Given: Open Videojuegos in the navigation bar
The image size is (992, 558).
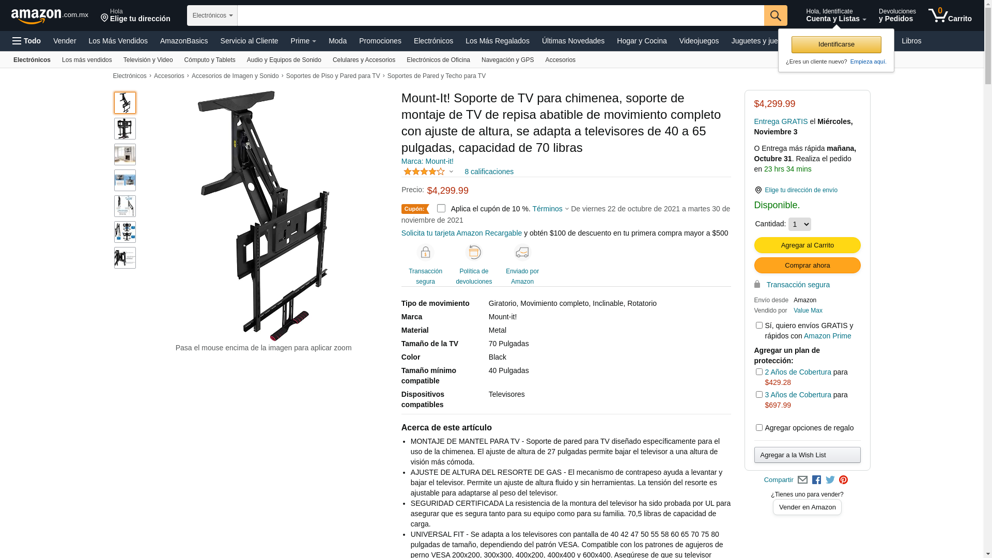Looking at the screenshot, I should point(699,41).
